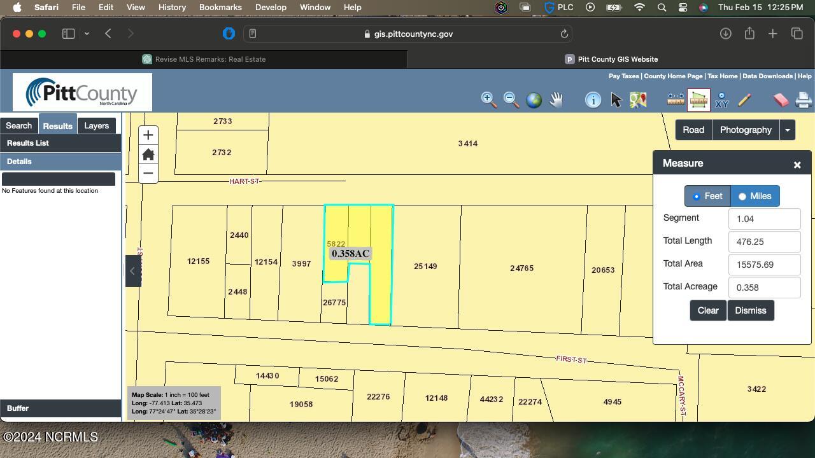Activate the Pan hand tool
This screenshot has width=815, height=458.
[555, 99]
